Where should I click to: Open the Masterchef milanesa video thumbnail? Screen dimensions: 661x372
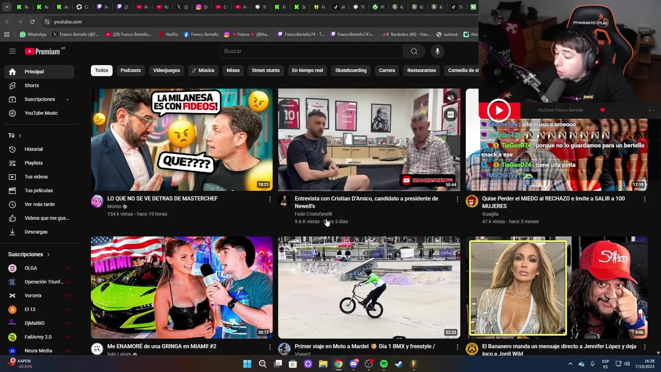point(182,139)
